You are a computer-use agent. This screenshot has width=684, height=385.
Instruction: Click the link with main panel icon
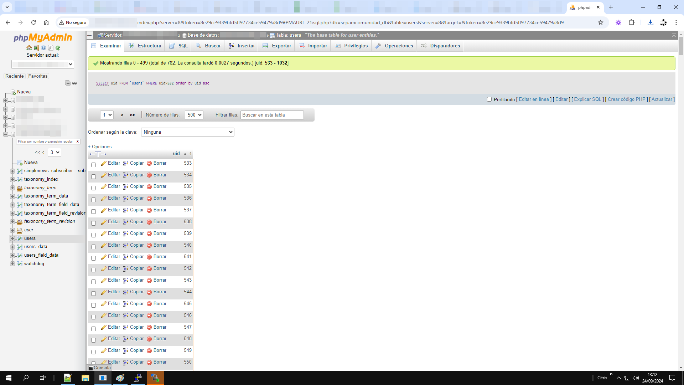(74, 83)
